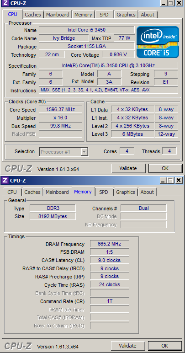This screenshot has width=185, height=353.
Task: Click Channels # value Dual
Action: 143,208
